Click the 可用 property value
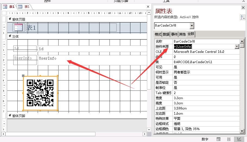The height and width of the screenshot is (142, 247). coord(206,78)
